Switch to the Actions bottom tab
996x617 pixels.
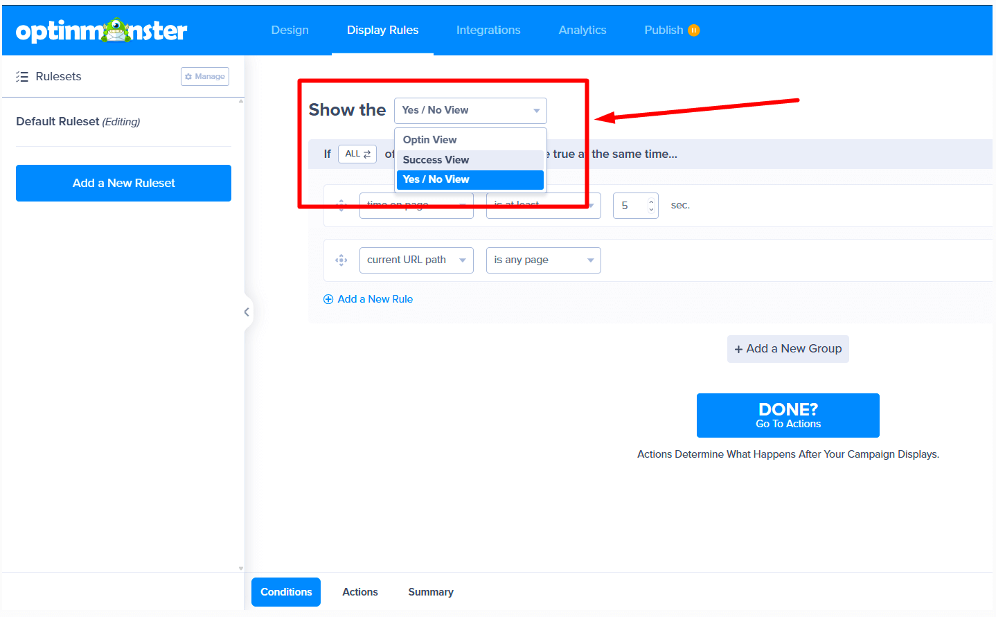click(x=360, y=592)
